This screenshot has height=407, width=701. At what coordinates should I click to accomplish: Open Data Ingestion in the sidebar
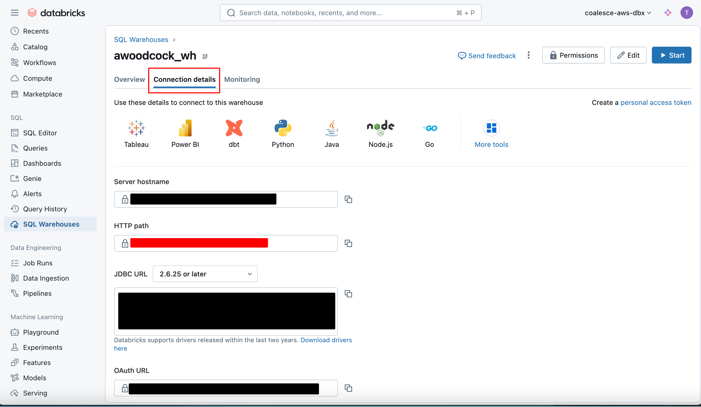click(51, 278)
